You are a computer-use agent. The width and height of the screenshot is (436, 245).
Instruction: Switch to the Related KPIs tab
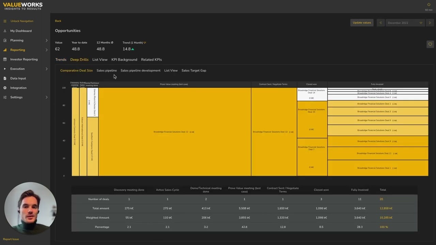point(152,60)
